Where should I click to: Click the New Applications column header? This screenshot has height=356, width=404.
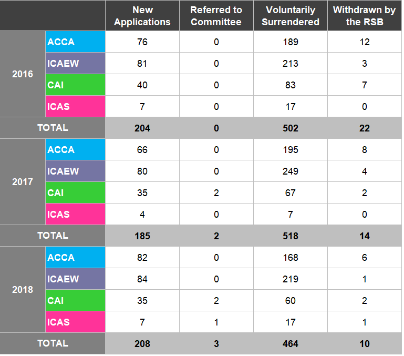[142, 16]
